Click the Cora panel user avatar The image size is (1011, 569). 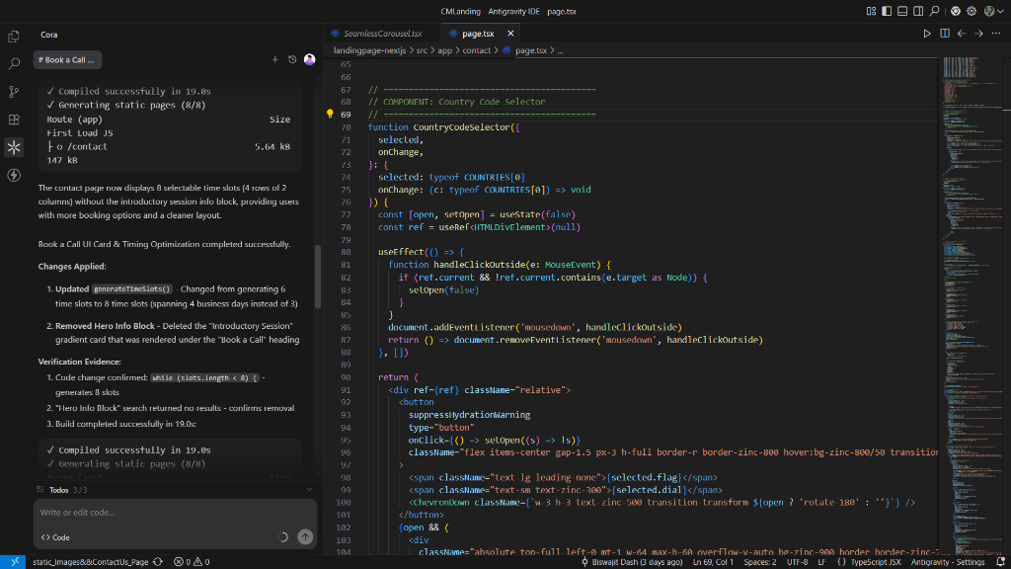pyautogui.click(x=309, y=59)
